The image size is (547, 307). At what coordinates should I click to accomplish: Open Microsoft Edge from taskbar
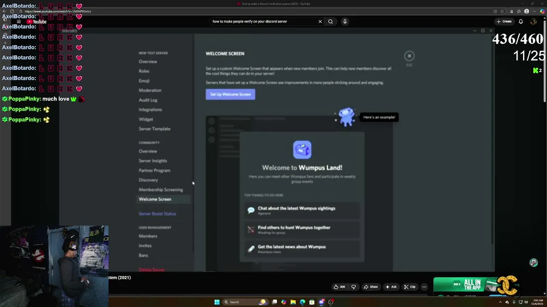(x=303, y=302)
